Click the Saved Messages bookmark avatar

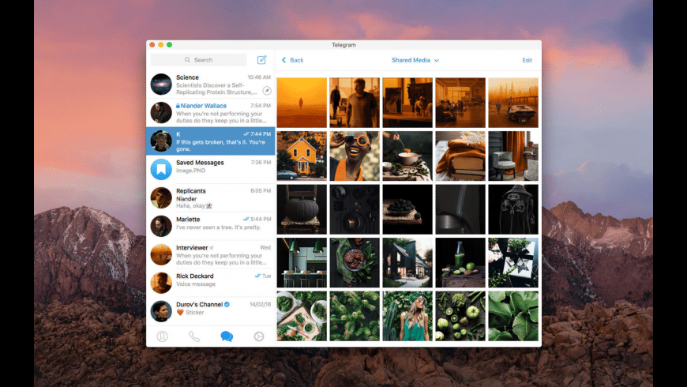coord(161,169)
